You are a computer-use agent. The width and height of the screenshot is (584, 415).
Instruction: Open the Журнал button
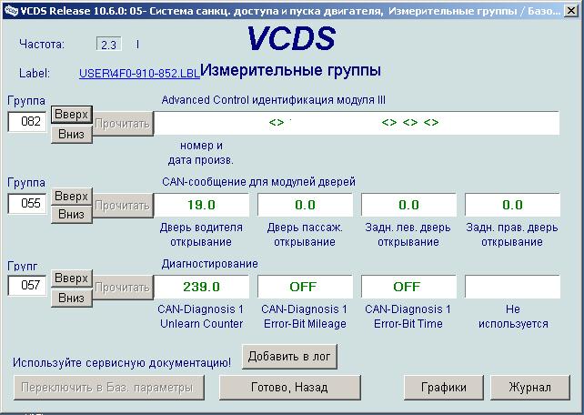tap(530, 388)
